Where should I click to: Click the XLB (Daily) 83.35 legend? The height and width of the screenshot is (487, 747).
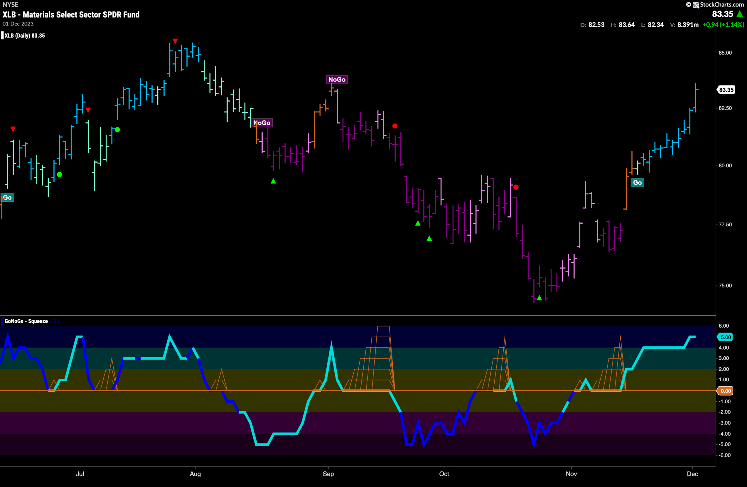25,36
